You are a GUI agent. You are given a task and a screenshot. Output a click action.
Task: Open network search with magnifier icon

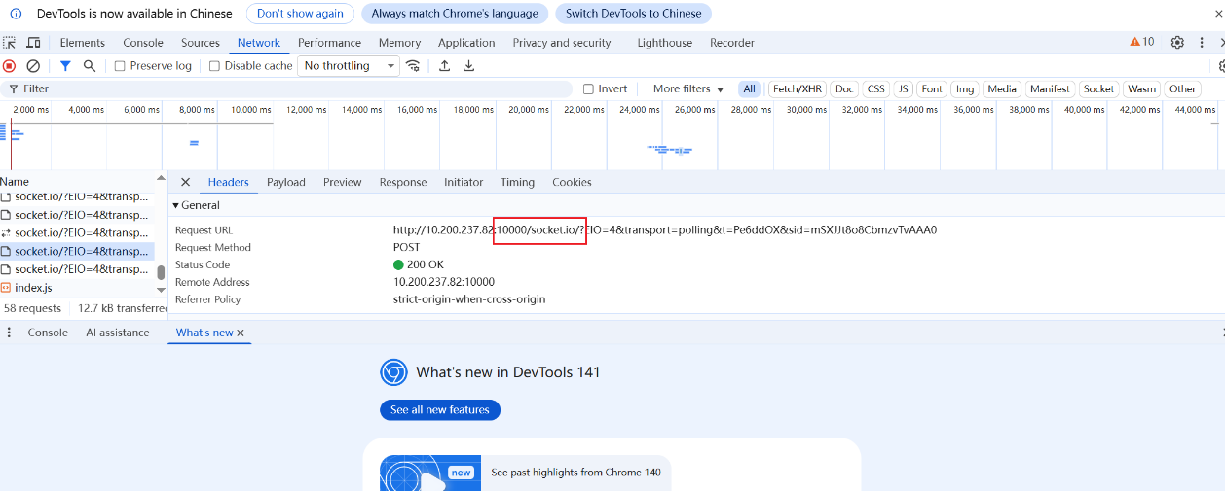pos(90,66)
